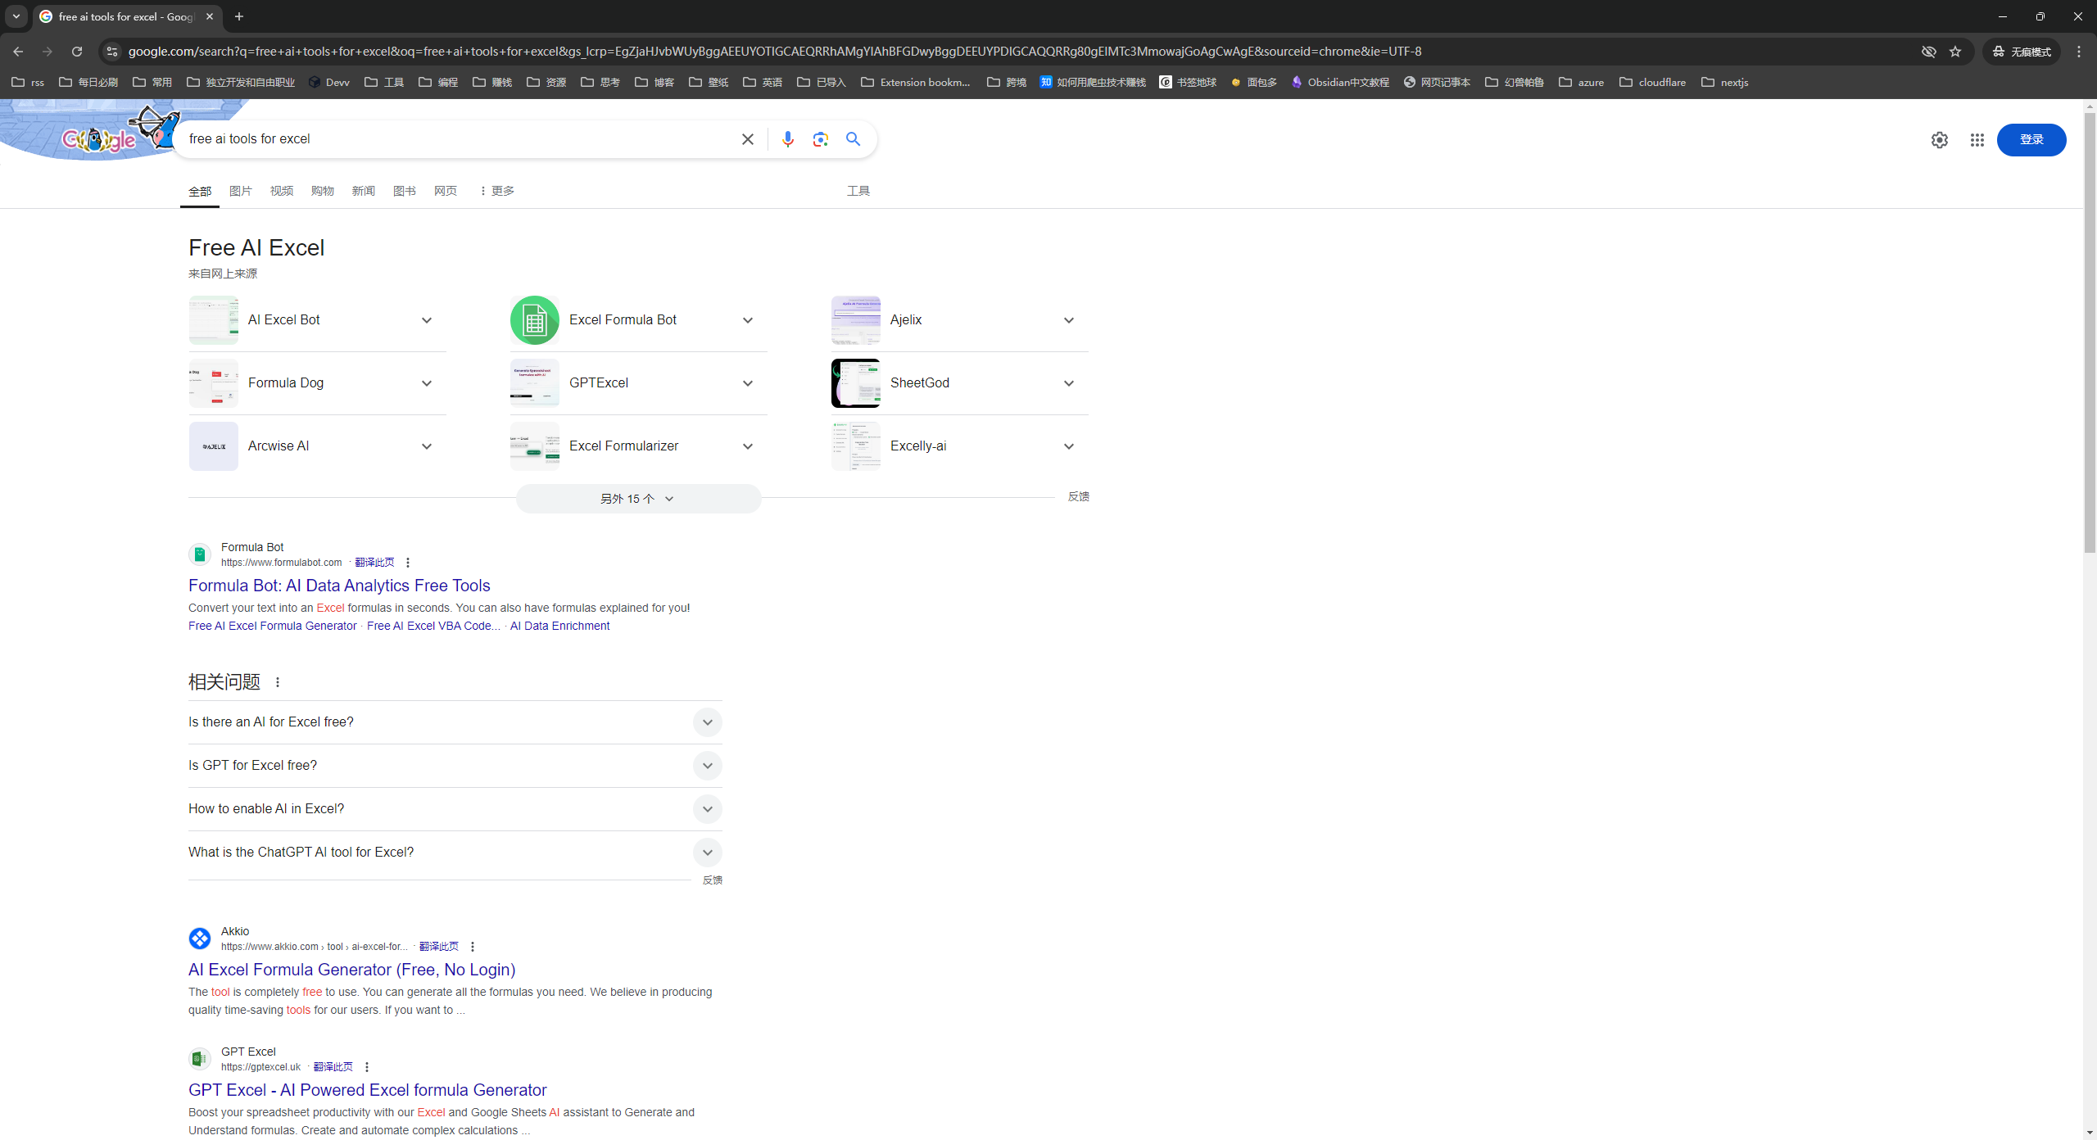Open Chrome three-dot menu
2097x1140 pixels.
point(2078,52)
